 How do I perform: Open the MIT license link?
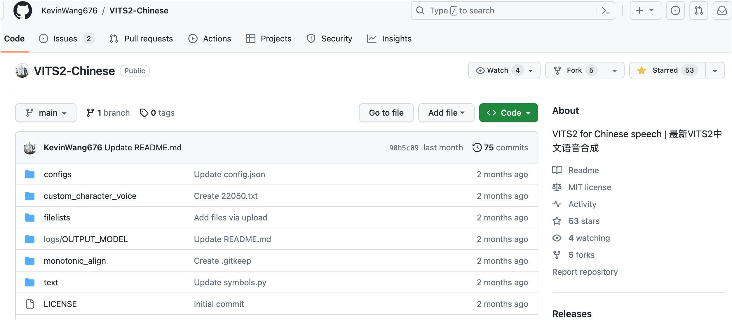(590, 187)
